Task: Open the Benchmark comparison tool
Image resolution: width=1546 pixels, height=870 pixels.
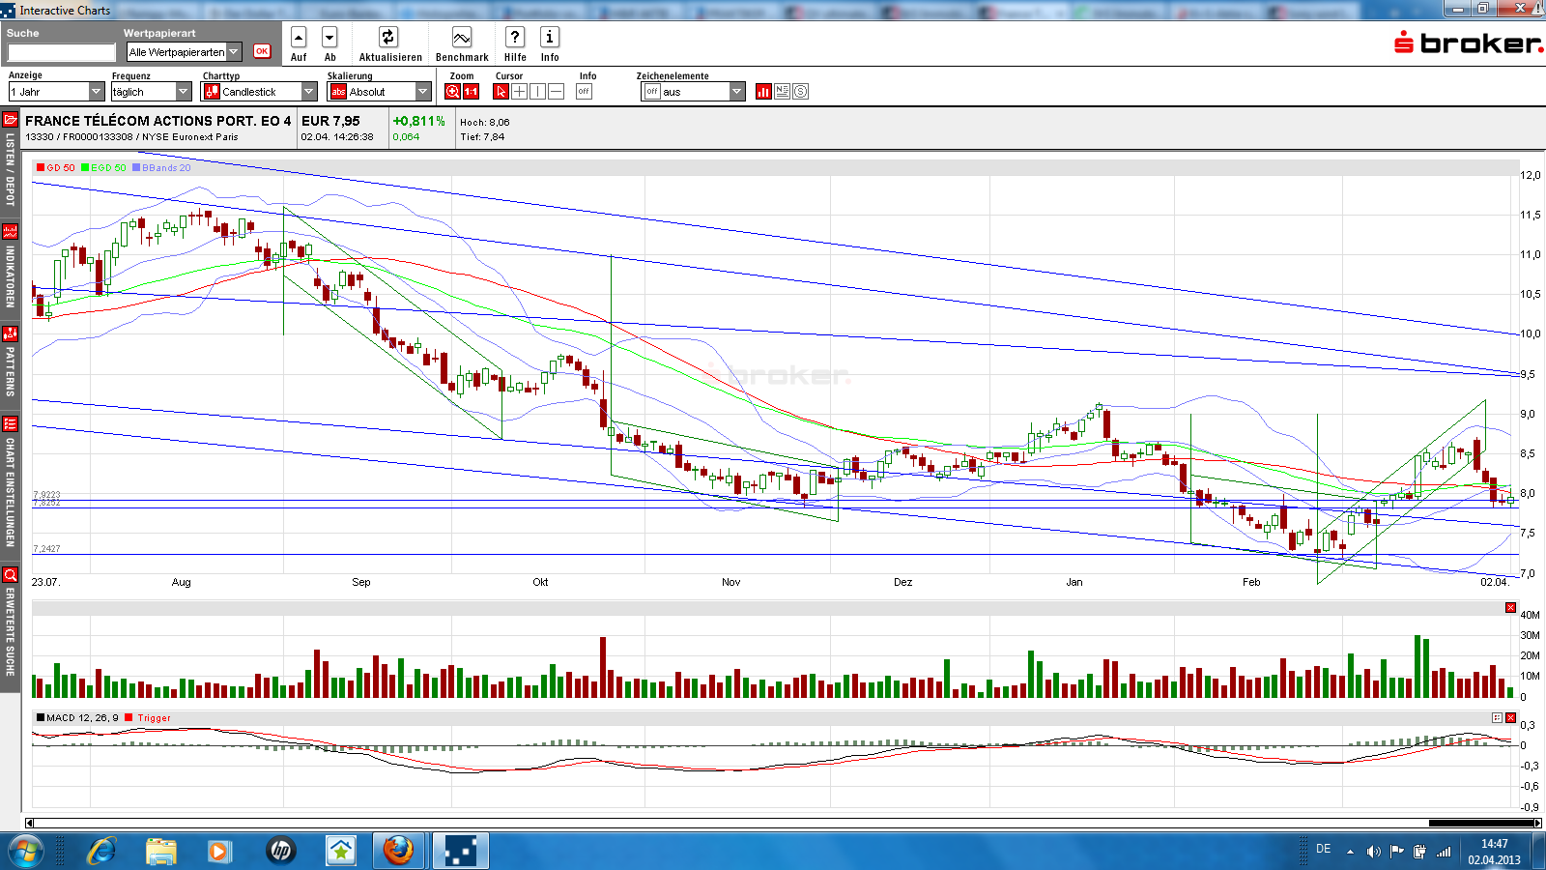Action: pyautogui.click(x=461, y=37)
